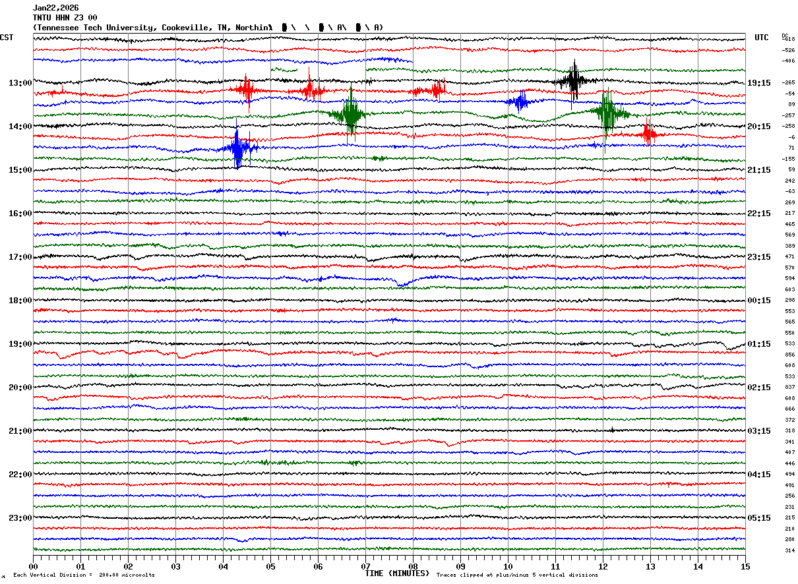The image size is (798, 584).
Task: Click the 09 minute tick label
Action: (x=460, y=566)
